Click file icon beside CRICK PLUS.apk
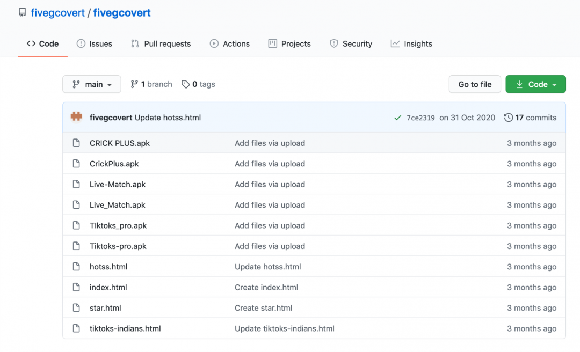Image resolution: width=580 pixels, height=352 pixels. [x=76, y=143]
